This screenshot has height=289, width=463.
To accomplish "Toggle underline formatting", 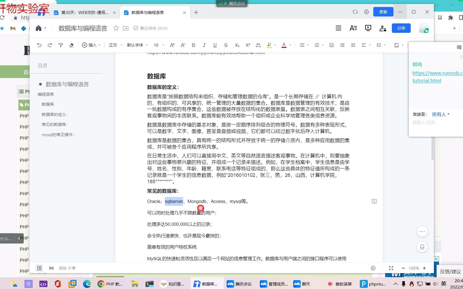I will click(x=215, y=45).
